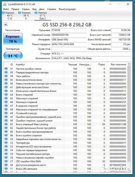Viewport: 135px width, 177px height.
Task: Select row Всего ошибок программирования
Action: [x=66, y=132]
